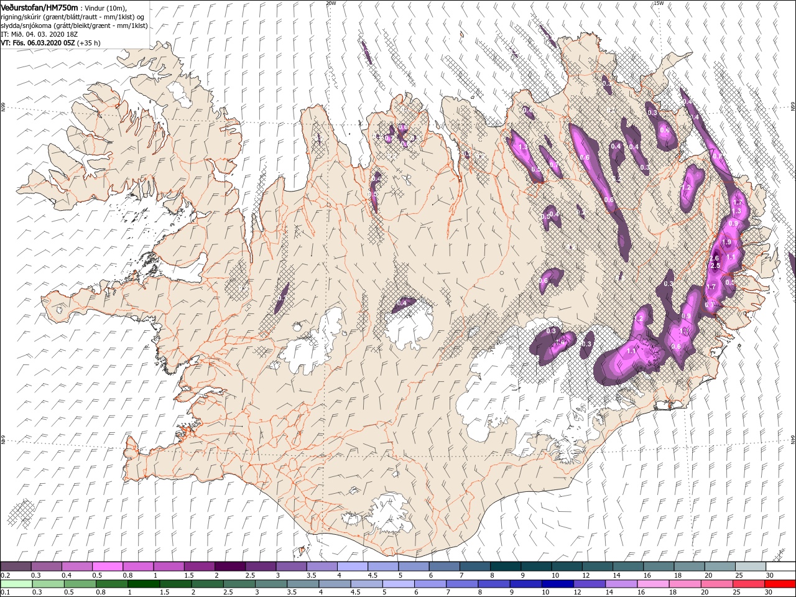Select the light grey 25 snowfall legend swatch
Screen dimensions: 796x597
coord(750,567)
